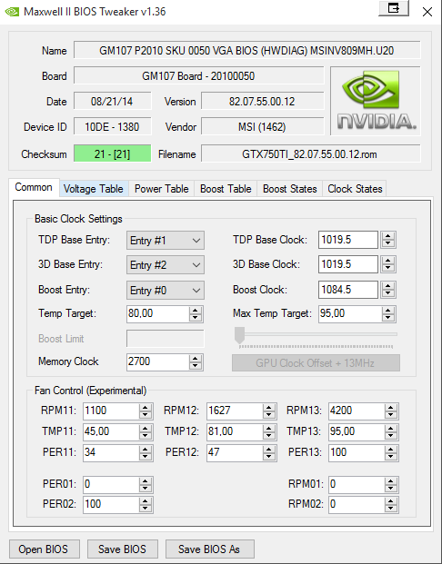The image size is (442, 564).
Task: Focus the 3D Base Clock value field
Action: point(348,264)
